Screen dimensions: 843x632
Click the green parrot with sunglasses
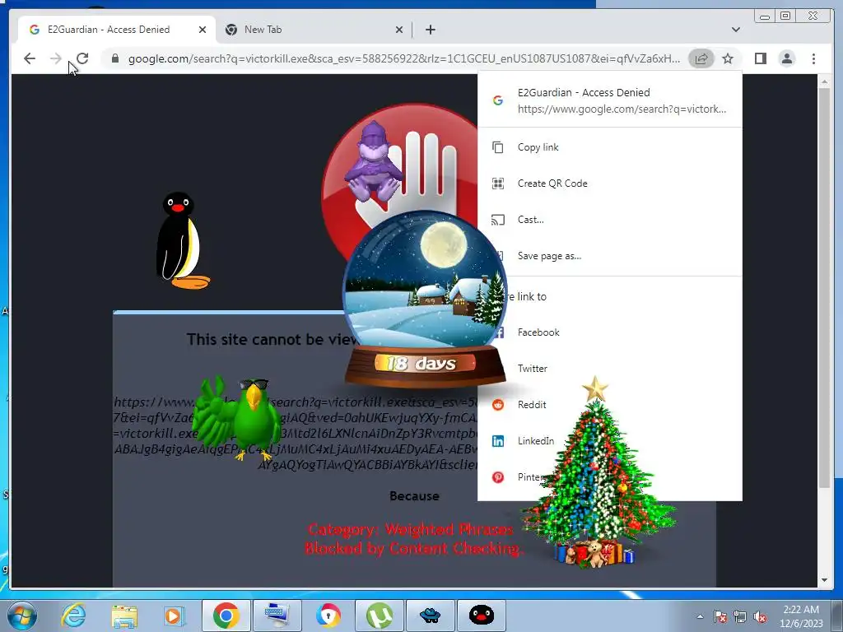[x=237, y=419]
